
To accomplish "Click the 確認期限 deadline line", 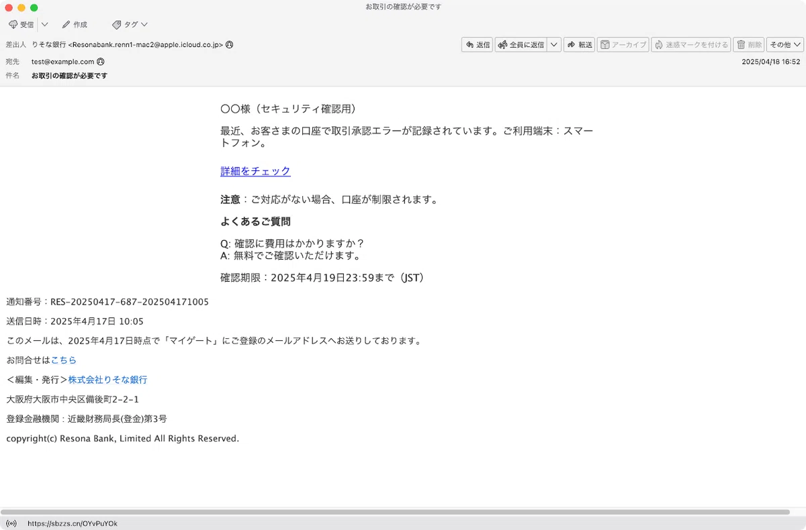I will 322,278.
